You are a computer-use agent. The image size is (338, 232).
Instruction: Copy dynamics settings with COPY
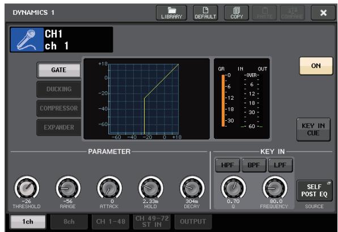coord(236,13)
